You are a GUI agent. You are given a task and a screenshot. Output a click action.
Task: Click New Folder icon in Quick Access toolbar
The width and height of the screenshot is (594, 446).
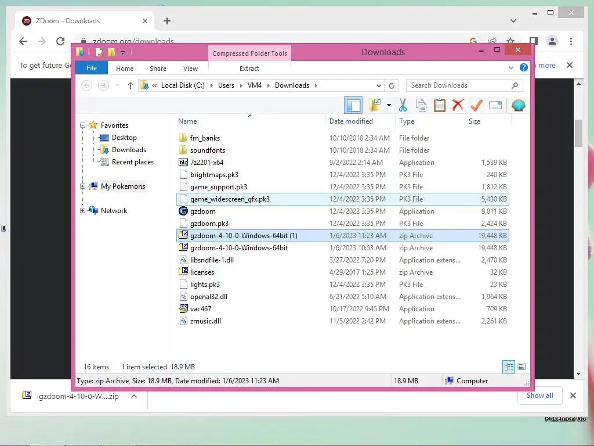tap(111, 52)
